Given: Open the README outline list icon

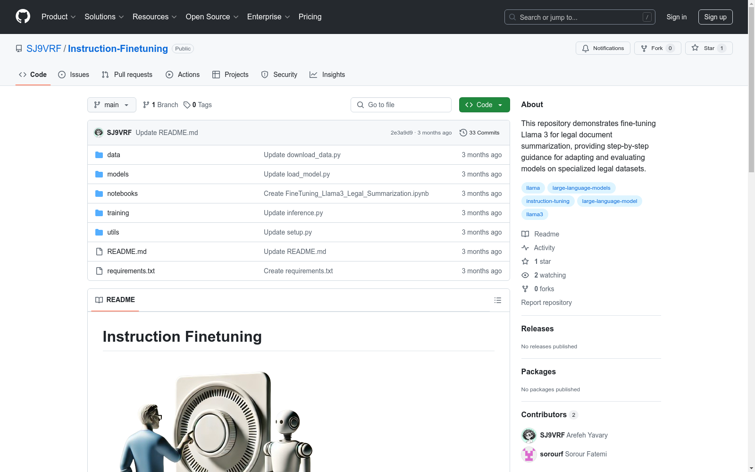Looking at the screenshot, I should [497, 300].
